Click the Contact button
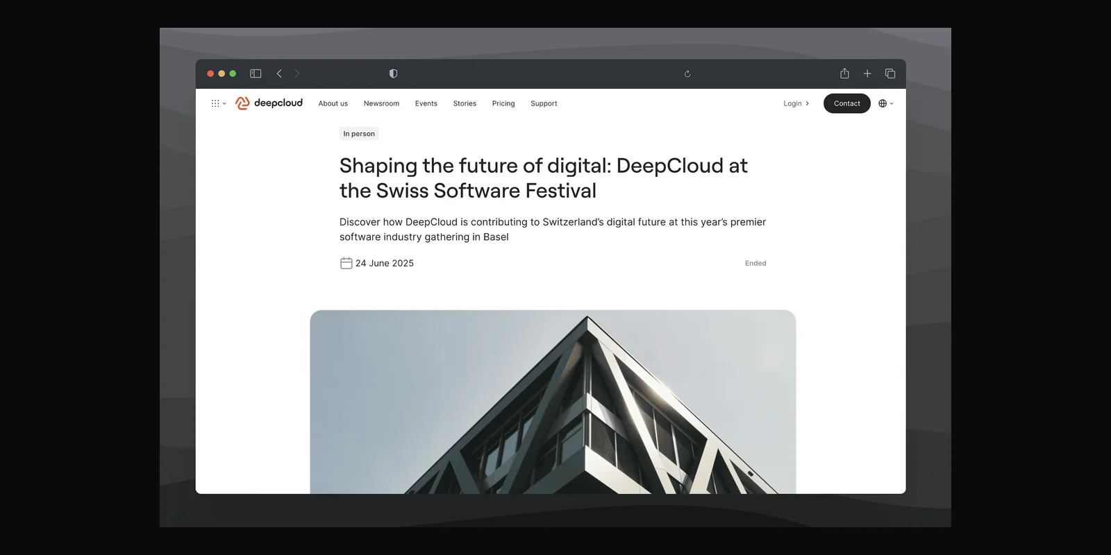1111x555 pixels. coord(847,103)
